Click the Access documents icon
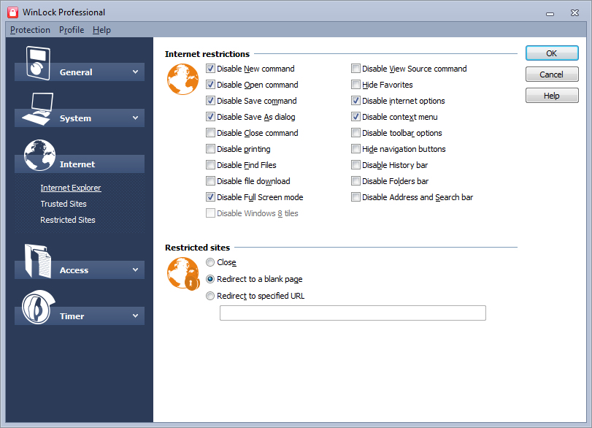Screen dimensions: 592x428 pos(38,261)
